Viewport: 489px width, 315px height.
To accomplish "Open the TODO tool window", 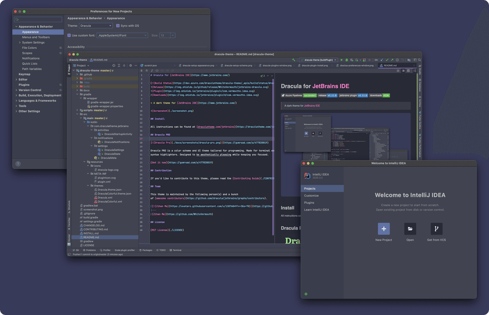I will click(161, 250).
